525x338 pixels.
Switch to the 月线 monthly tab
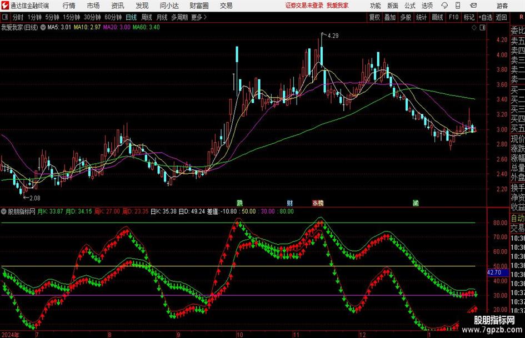tap(162, 17)
